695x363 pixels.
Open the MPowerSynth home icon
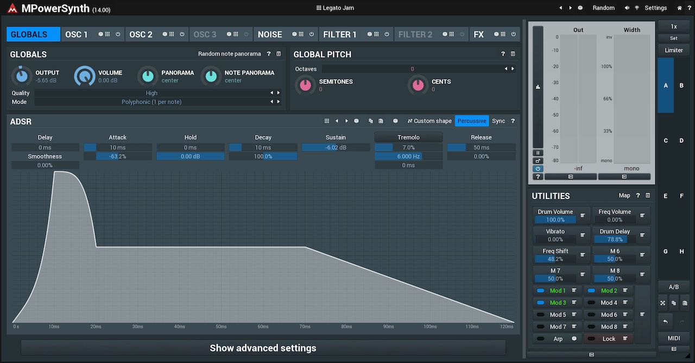[679, 8]
